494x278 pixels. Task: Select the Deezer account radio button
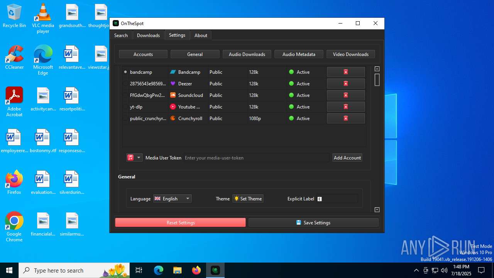125,83
